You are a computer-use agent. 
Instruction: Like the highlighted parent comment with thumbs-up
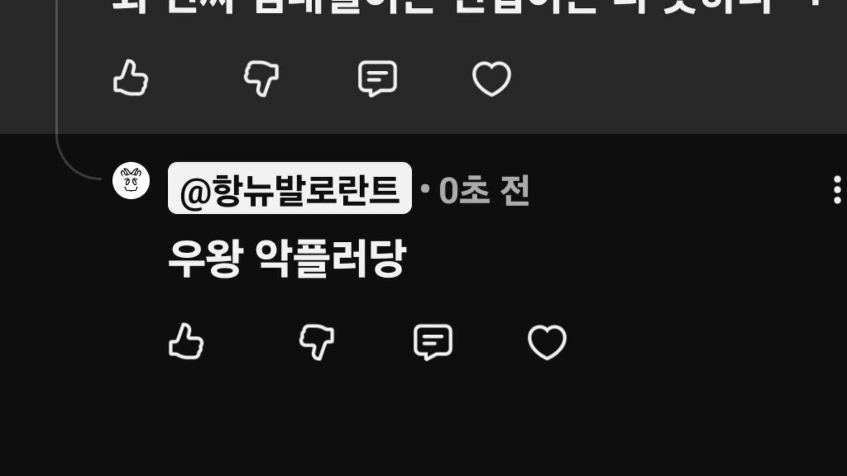[x=130, y=78]
